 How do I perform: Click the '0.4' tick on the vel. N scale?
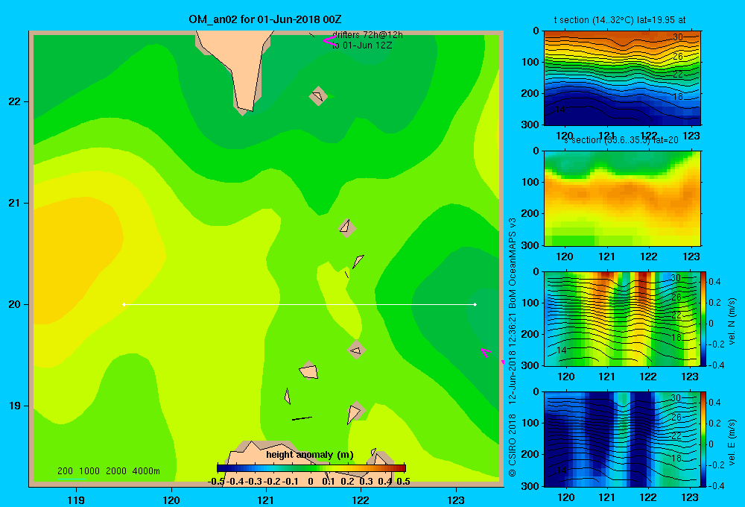pyautogui.click(x=715, y=282)
